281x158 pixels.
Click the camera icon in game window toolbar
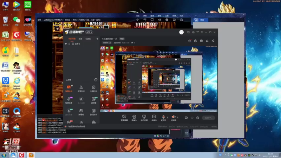[174, 20]
